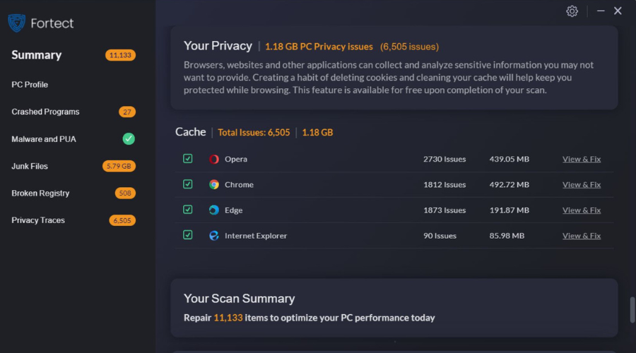The width and height of the screenshot is (636, 353).
Task: Open Junk Files section
Action: pos(30,166)
